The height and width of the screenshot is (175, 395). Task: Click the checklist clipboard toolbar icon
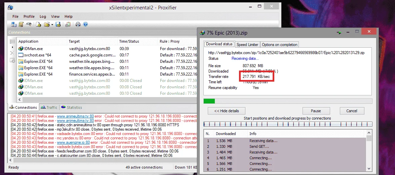point(68,25)
